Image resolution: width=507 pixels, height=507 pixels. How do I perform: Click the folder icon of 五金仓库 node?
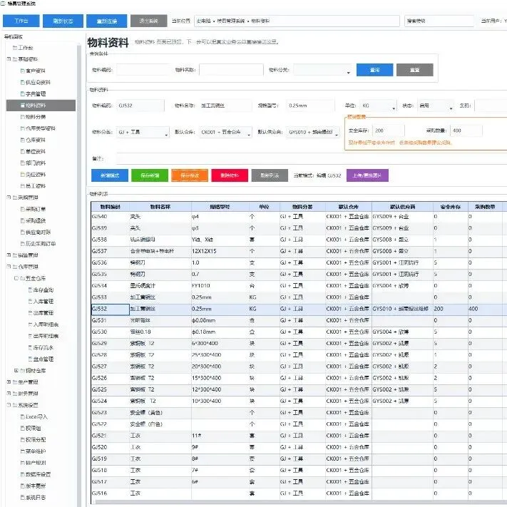[x=22, y=278]
